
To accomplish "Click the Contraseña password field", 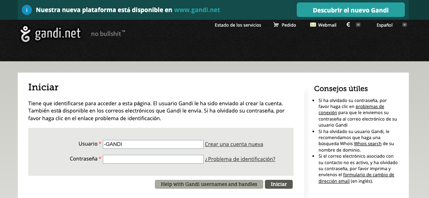I will [x=153, y=159].
